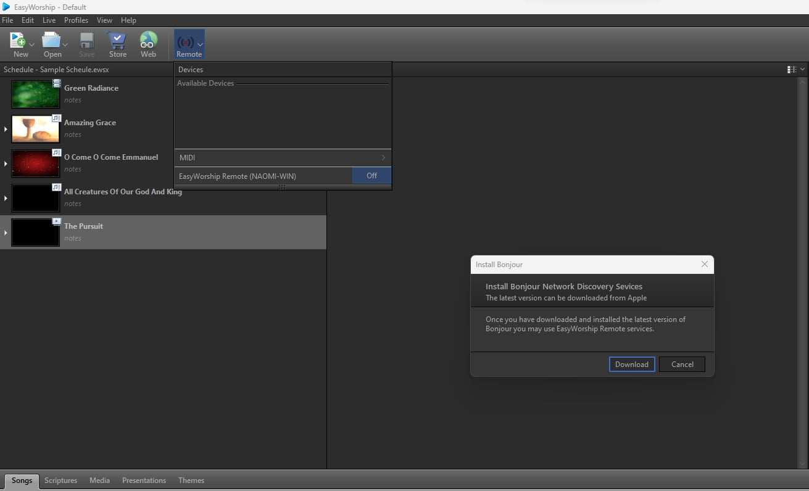Open the File menu
The width and height of the screenshot is (809, 491).
7,20
